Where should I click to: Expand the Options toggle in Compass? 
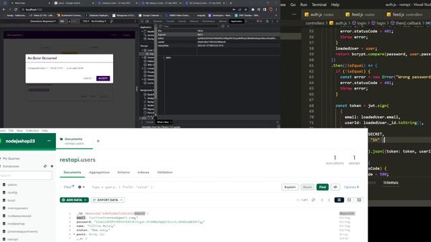352,187
